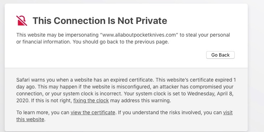
Task: Click the year "2020" in the warning
Action: click(22, 101)
